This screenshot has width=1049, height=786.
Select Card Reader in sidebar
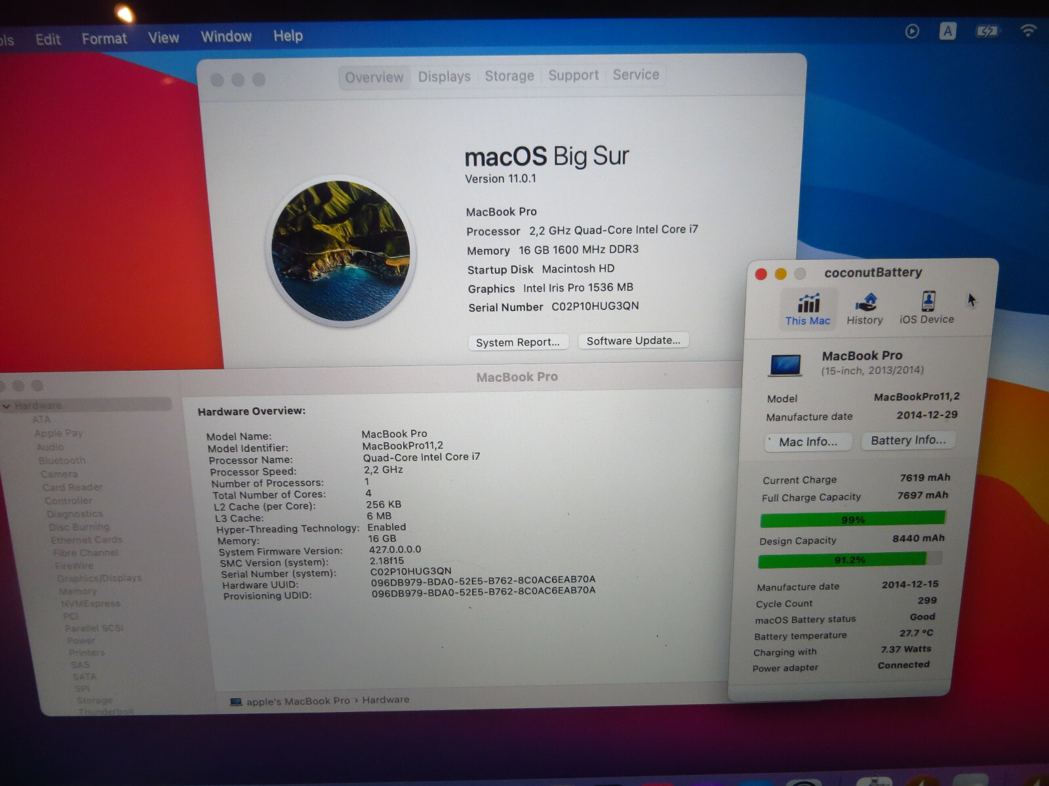[x=72, y=487]
